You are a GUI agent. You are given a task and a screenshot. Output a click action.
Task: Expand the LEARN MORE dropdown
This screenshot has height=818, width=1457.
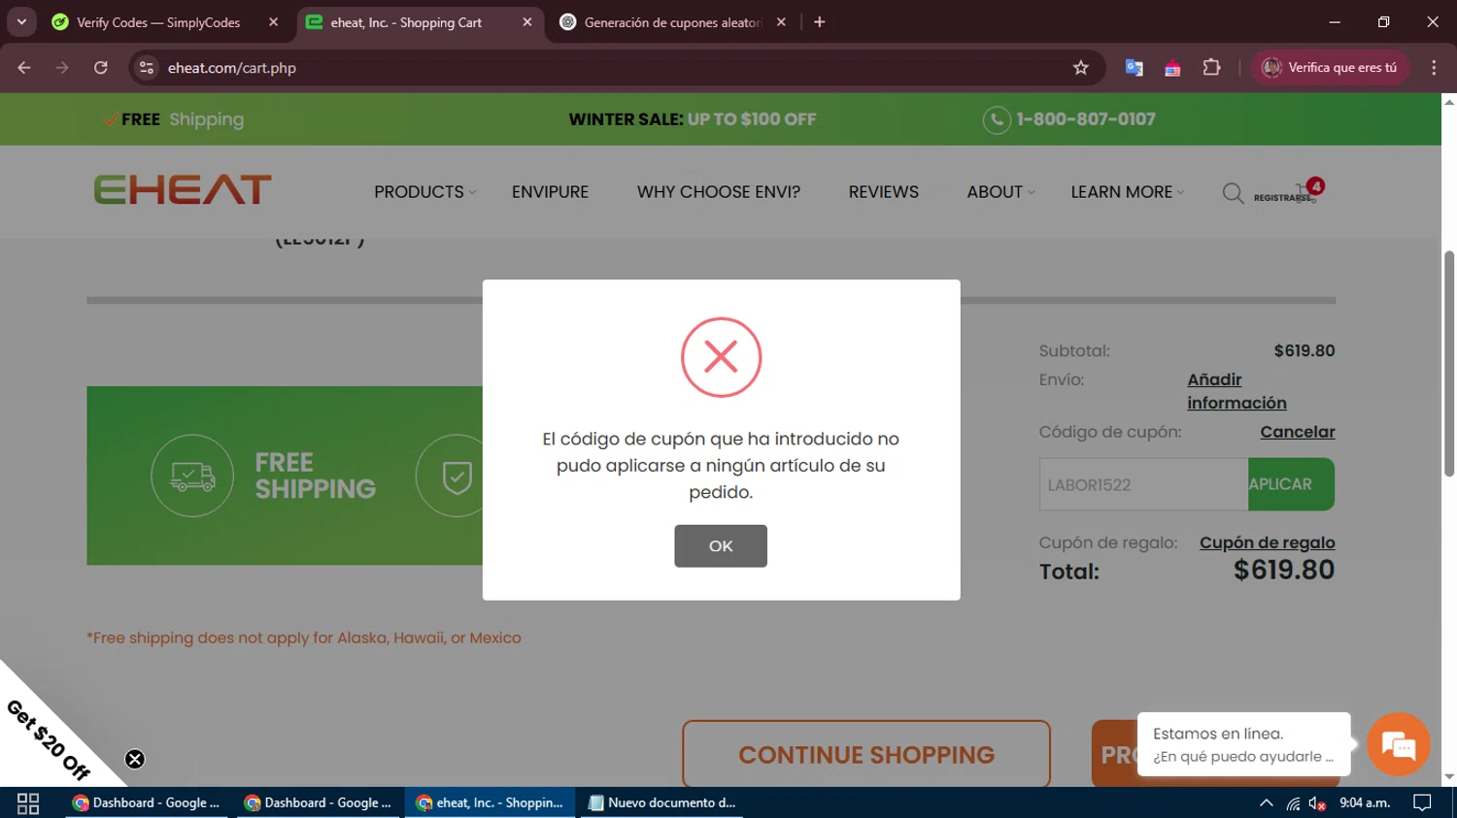coord(1127,192)
